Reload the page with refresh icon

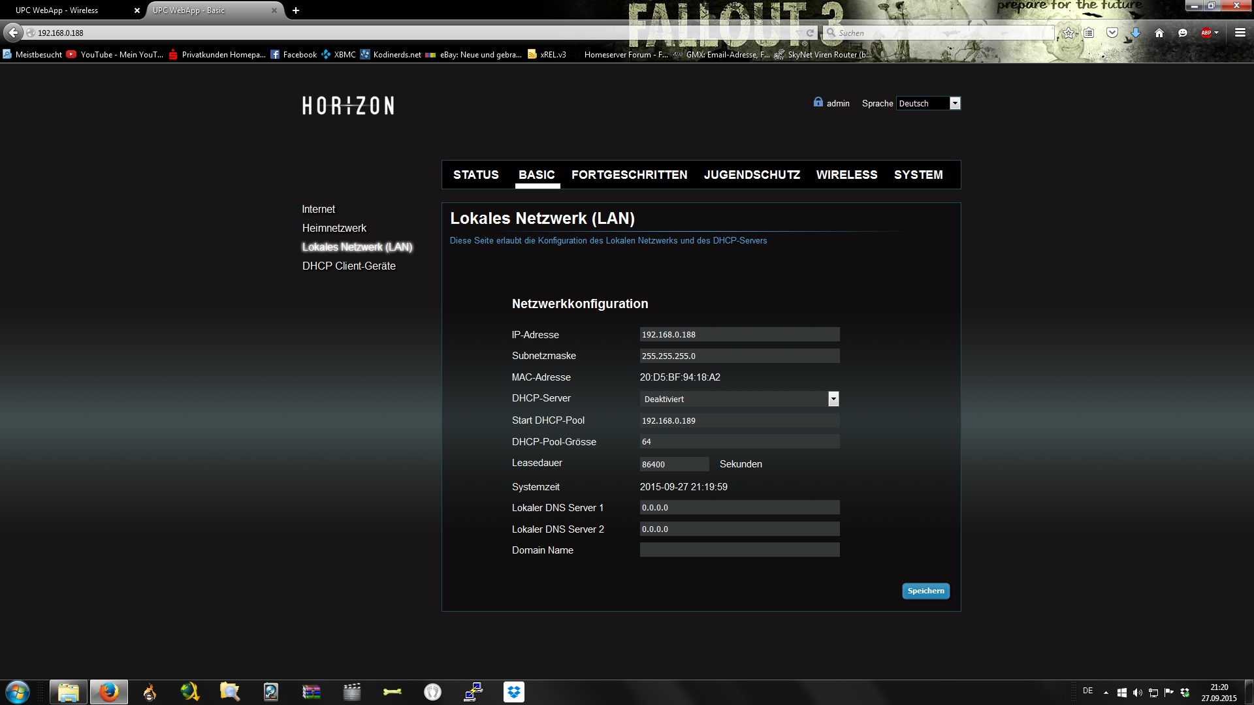(811, 33)
